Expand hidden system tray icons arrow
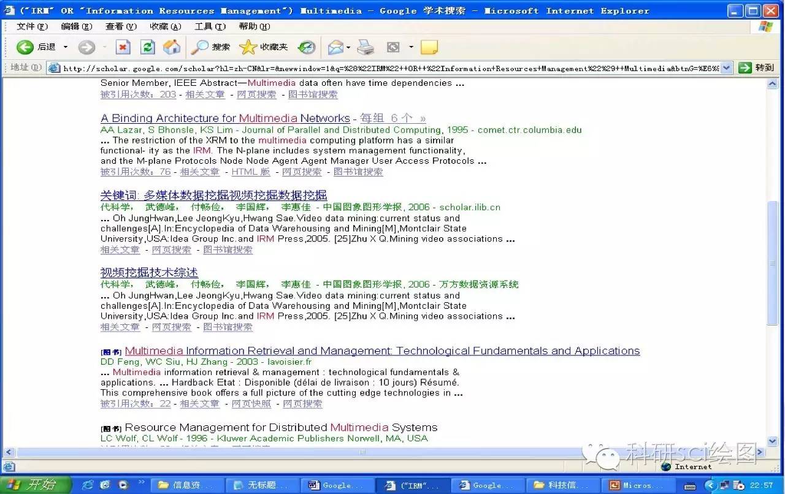Viewport: 785px width, 494px height. tap(710, 485)
